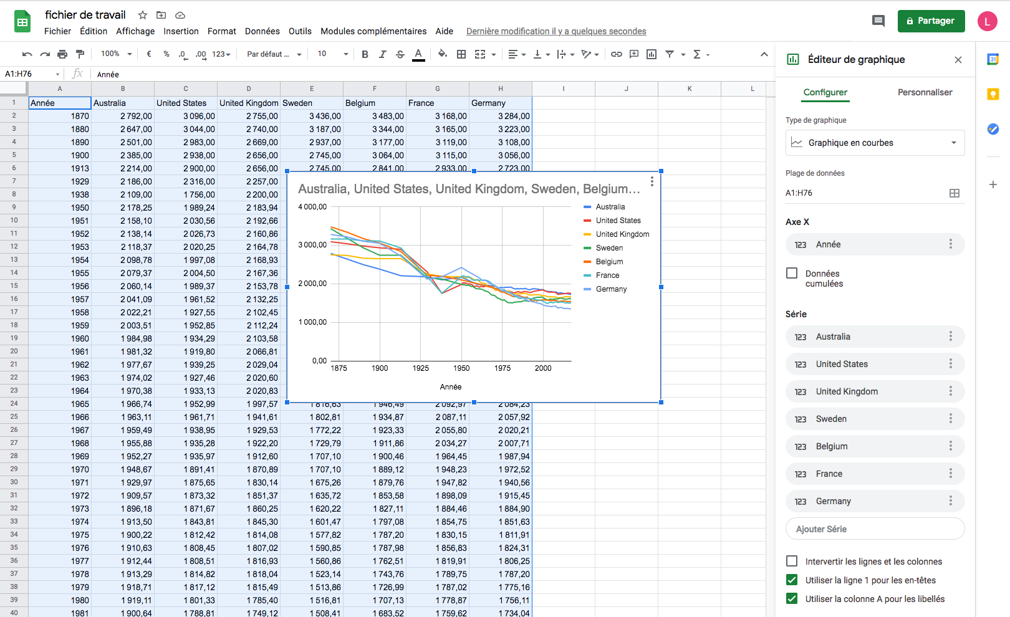1010x617 pixels.
Task: Click the redo arrow icon
Action: [x=44, y=54]
